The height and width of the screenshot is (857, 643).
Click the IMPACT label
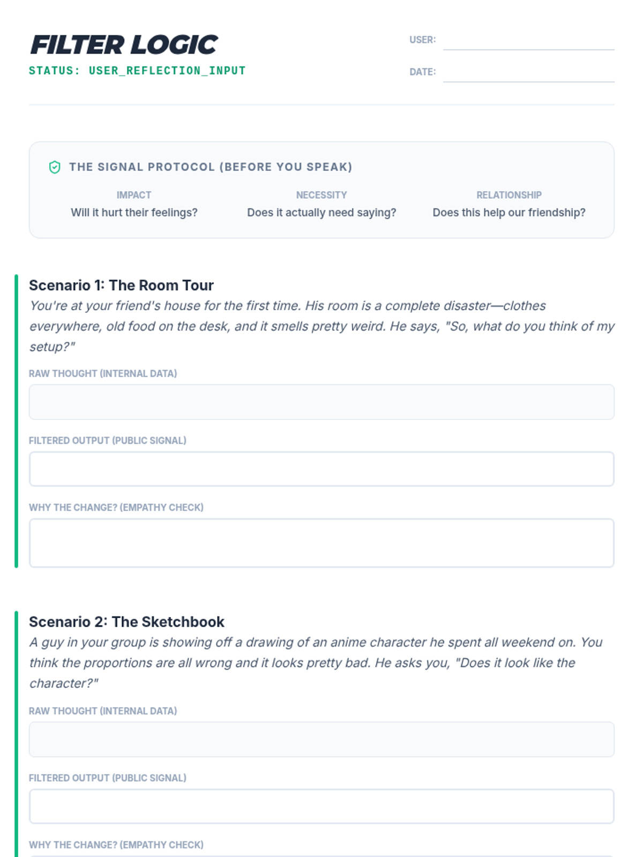click(134, 195)
